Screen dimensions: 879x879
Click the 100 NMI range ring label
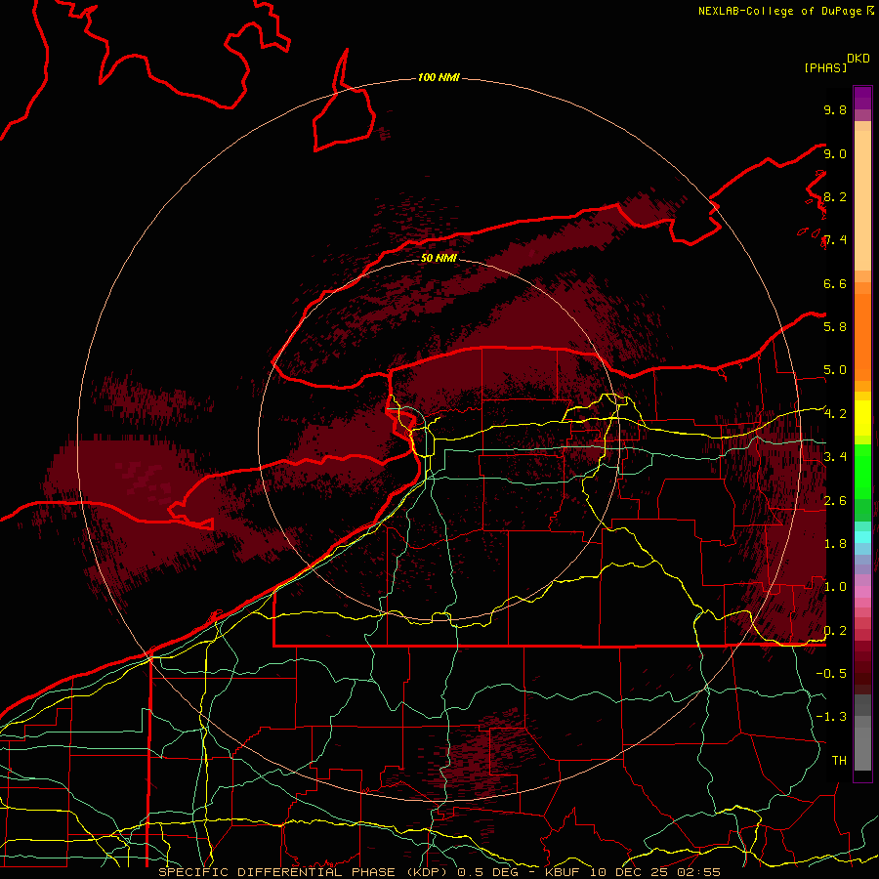[x=439, y=77]
